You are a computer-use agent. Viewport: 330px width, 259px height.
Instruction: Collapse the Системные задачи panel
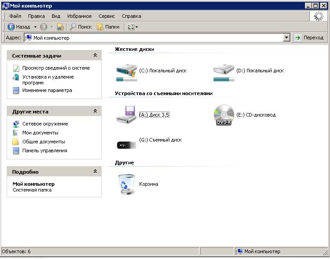point(95,56)
